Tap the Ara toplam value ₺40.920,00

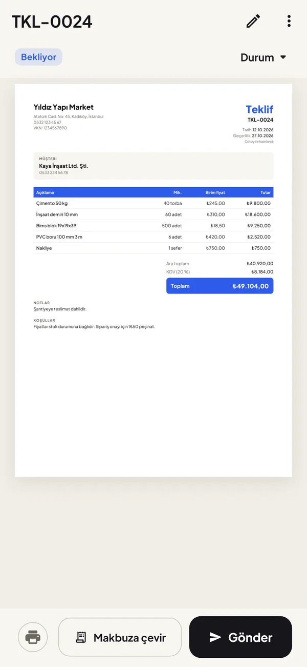click(260, 264)
